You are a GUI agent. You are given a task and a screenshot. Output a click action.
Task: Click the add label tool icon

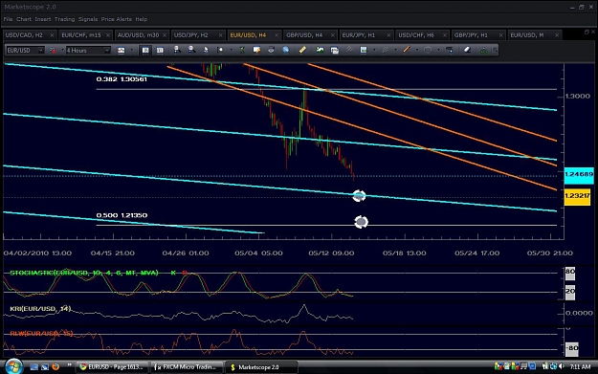point(450,50)
